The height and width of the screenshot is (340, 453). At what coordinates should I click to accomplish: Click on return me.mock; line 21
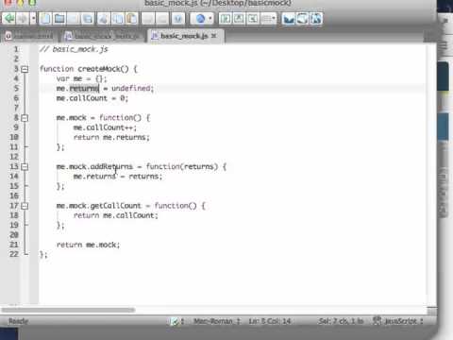pos(89,245)
